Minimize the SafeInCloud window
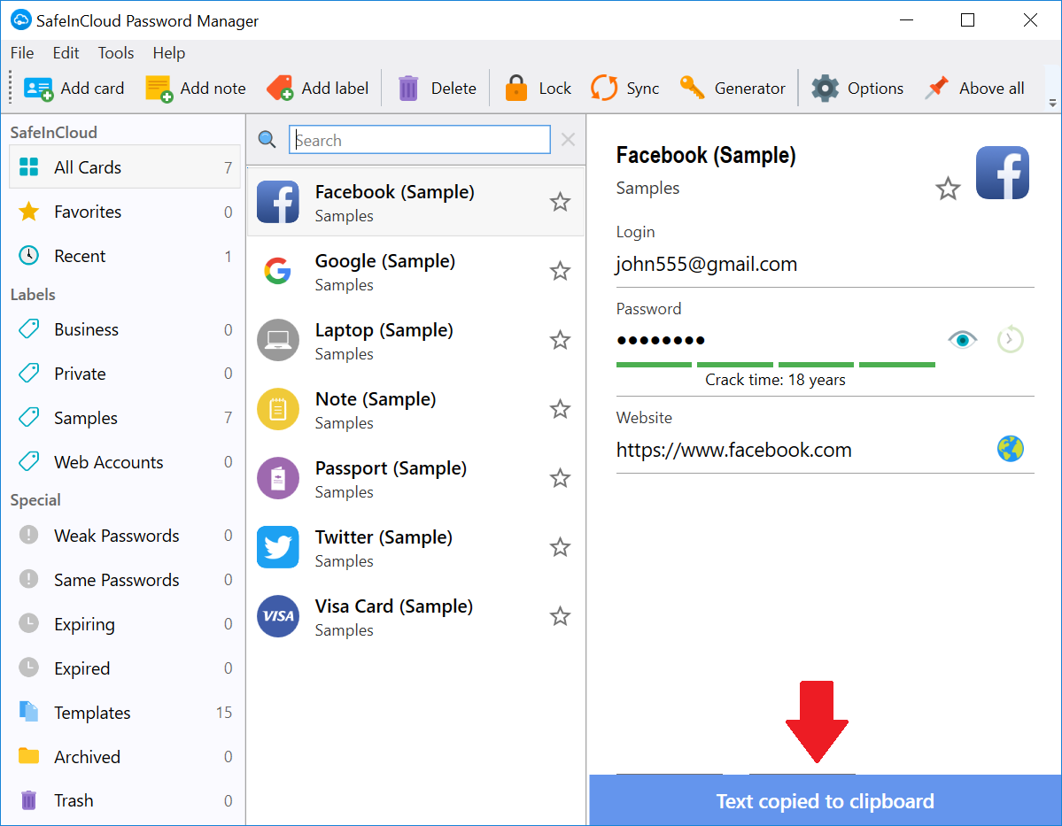 [x=906, y=20]
